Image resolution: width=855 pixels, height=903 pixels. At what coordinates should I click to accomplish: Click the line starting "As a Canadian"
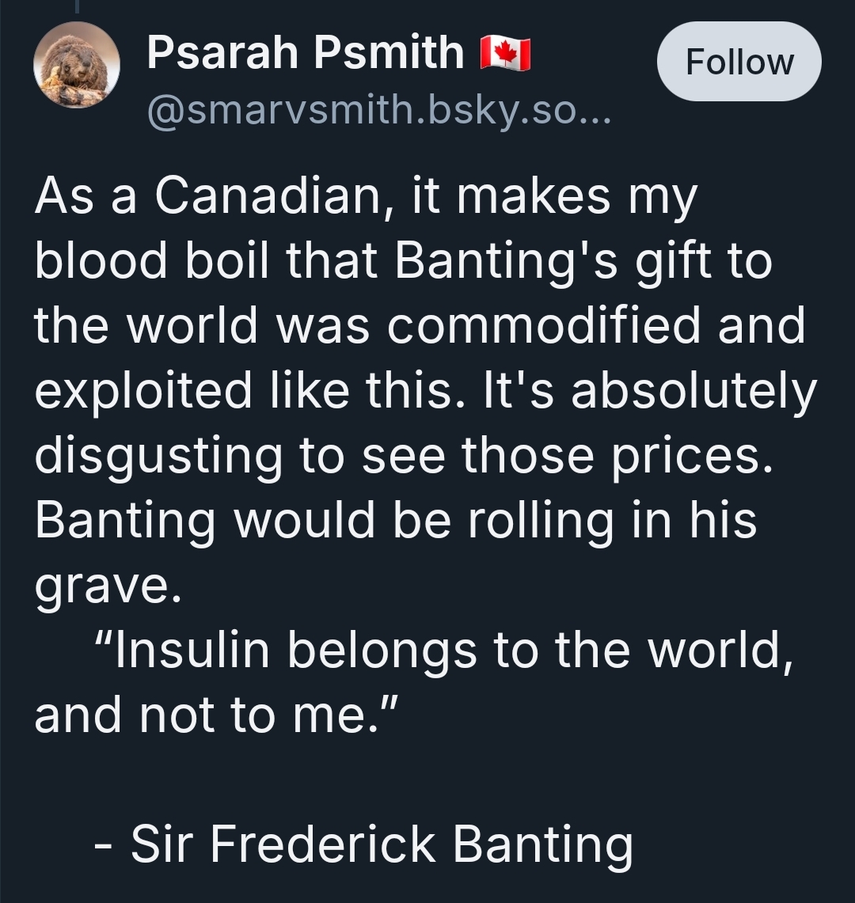(364, 195)
